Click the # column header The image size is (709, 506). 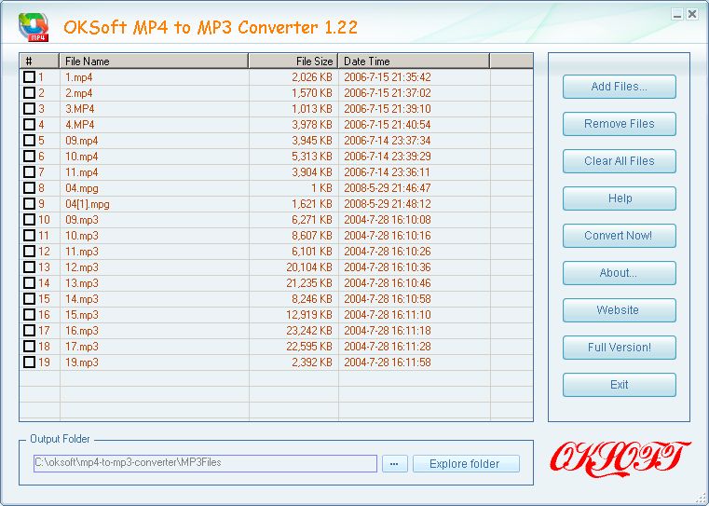click(x=39, y=62)
